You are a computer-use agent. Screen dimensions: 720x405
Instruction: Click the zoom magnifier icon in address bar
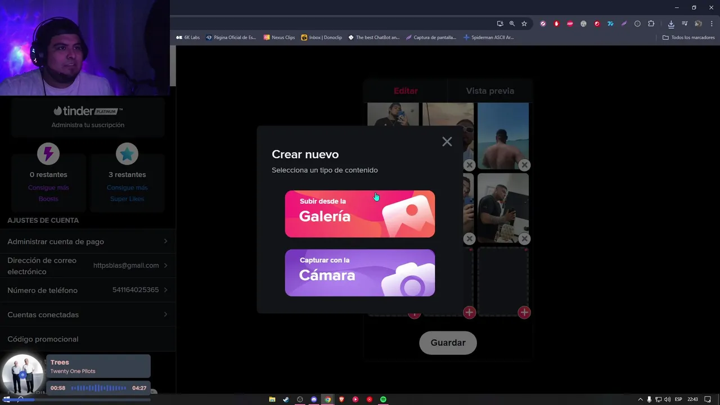(x=512, y=24)
